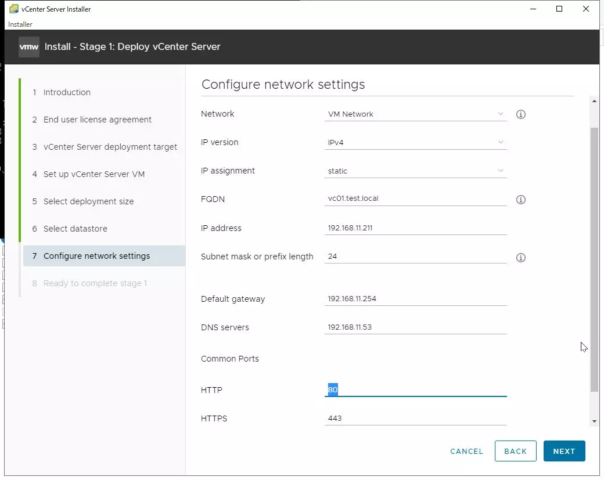The image size is (604, 480).
Task: Click the vmw logo in the header
Action: pyautogui.click(x=29, y=47)
